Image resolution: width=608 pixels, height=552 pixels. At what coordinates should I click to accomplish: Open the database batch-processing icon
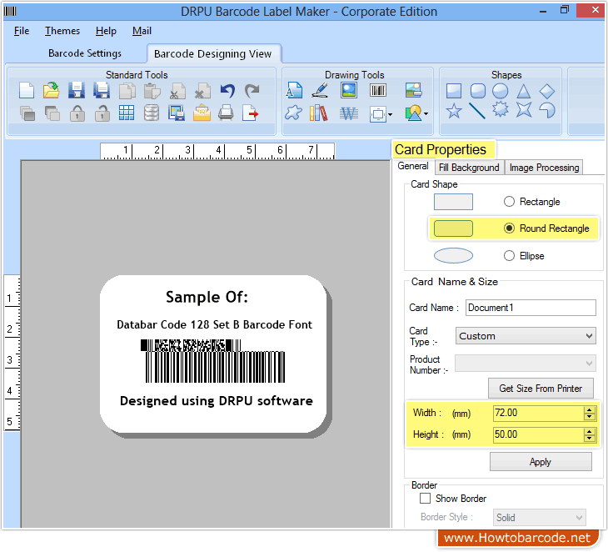click(152, 113)
